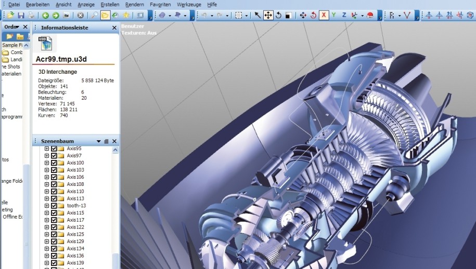The width and height of the screenshot is (476, 269).
Task: Uncheck the Axis136 visibility checkbox
Action: point(54,255)
